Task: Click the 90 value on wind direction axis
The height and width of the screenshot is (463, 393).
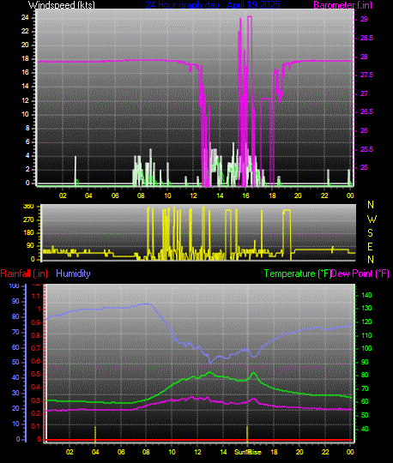Action: click(x=30, y=246)
